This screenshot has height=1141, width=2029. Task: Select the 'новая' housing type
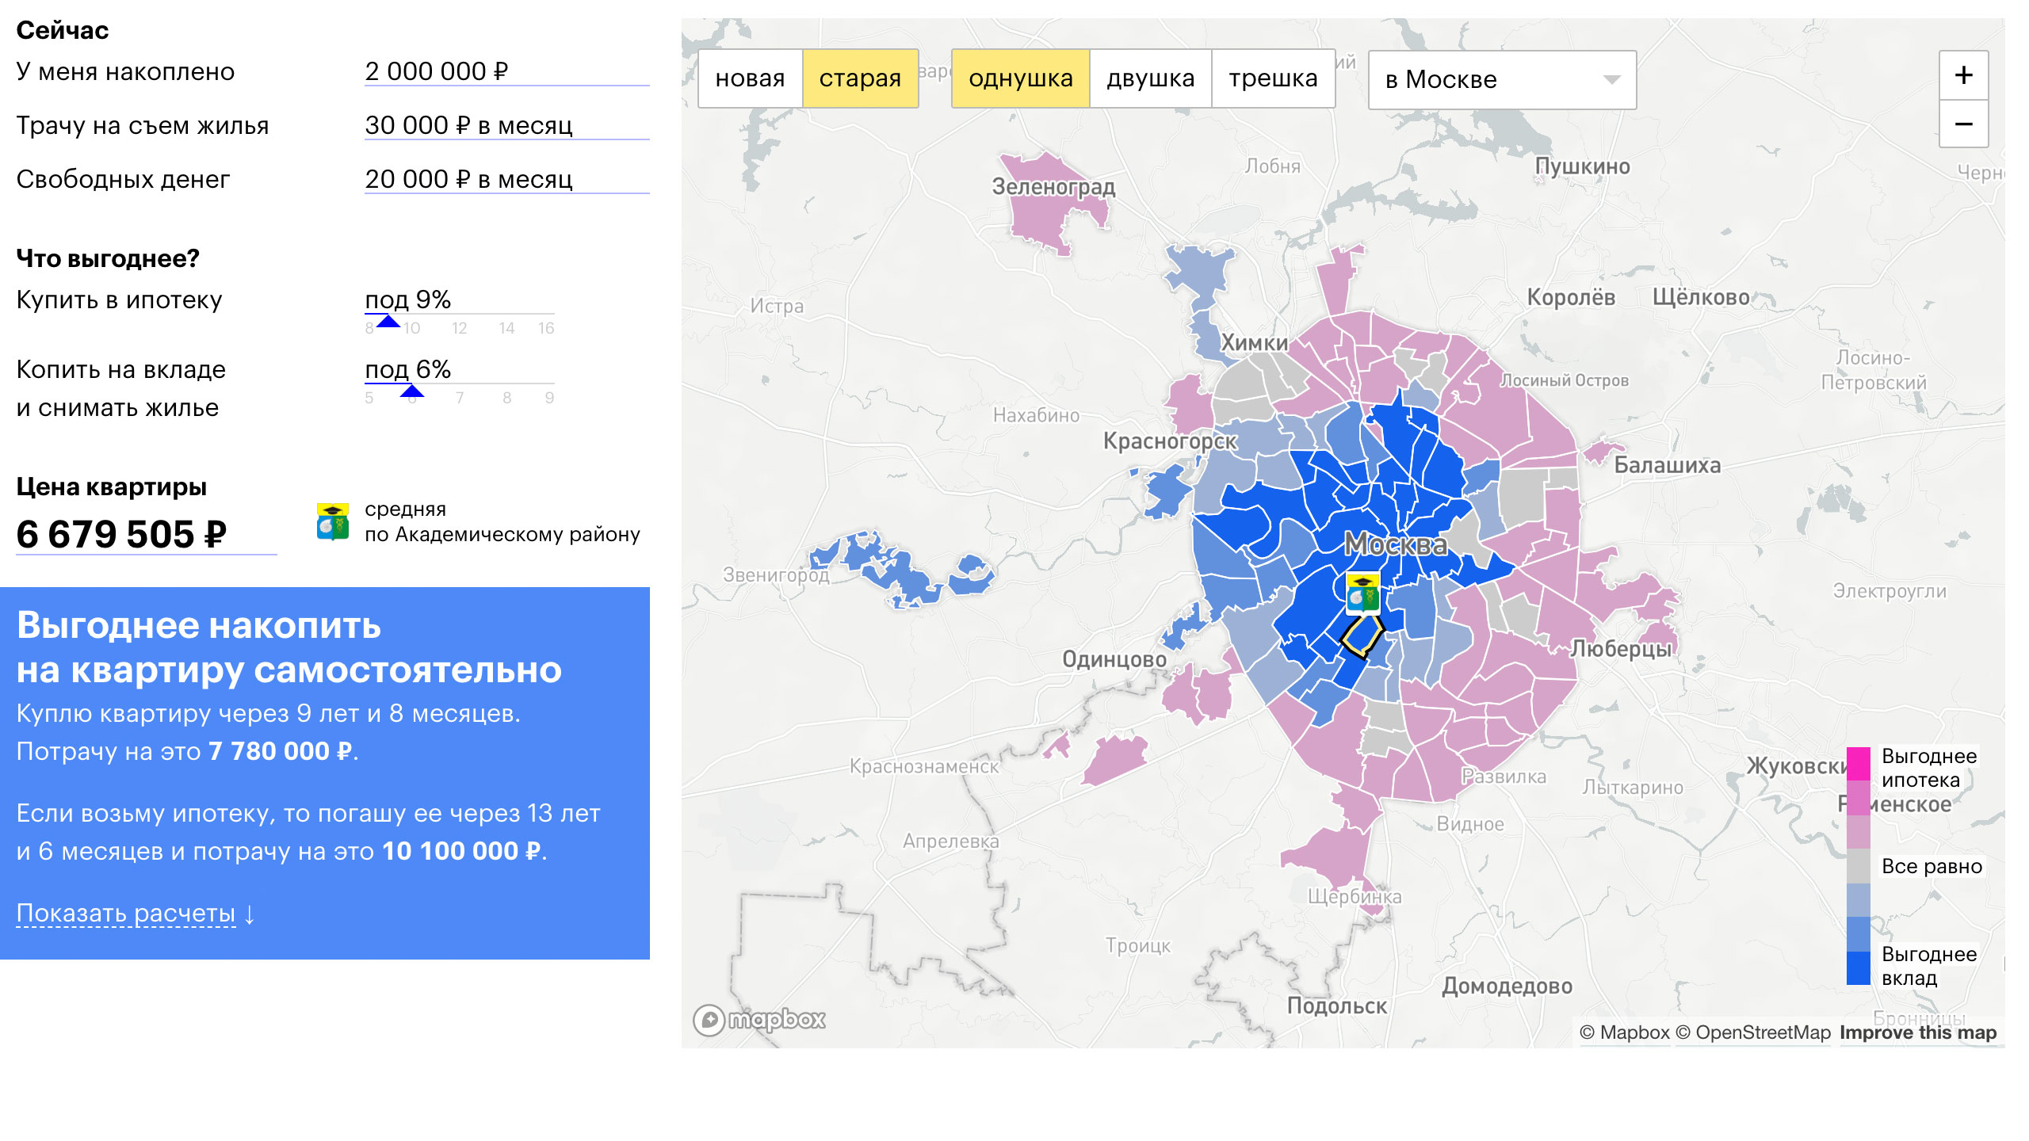point(750,78)
